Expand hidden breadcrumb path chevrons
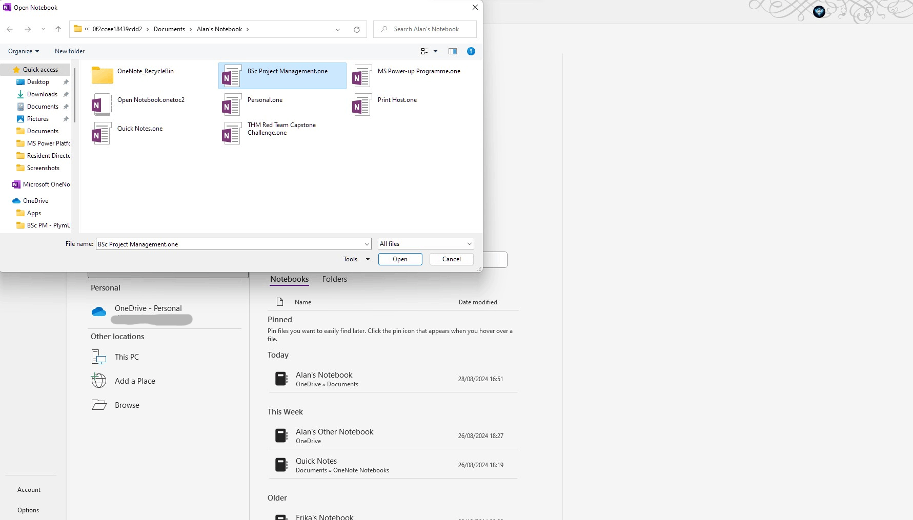The image size is (913, 520). (87, 29)
